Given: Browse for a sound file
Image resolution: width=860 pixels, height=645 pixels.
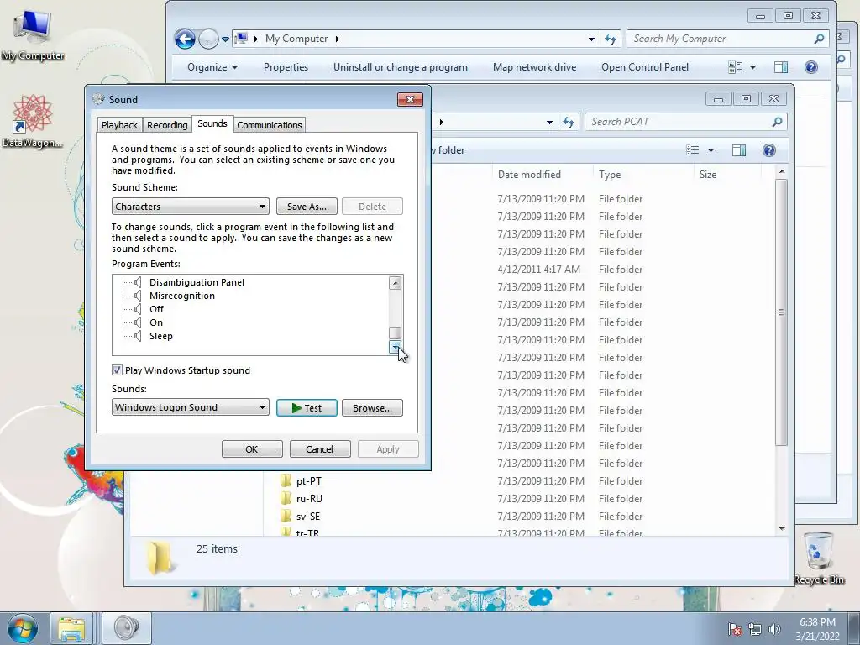Looking at the screenshot, I should (x=372, y=407).
